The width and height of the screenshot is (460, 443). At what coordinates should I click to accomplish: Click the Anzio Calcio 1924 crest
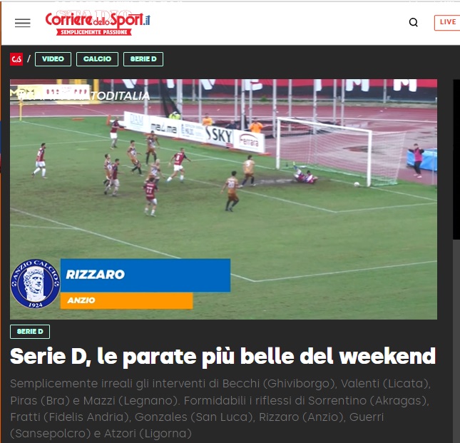click(x=35, y=283)
